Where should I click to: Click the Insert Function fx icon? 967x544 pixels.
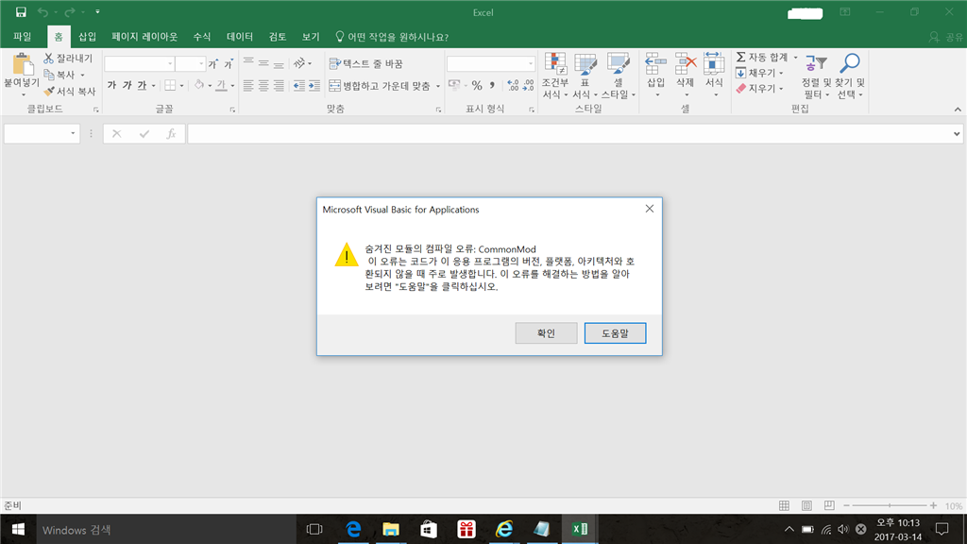pos(171,134)
